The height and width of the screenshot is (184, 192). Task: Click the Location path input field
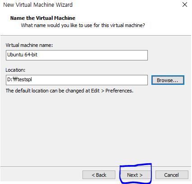[77, 80]
